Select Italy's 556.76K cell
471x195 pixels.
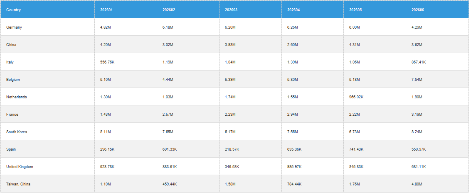point(107,62)
